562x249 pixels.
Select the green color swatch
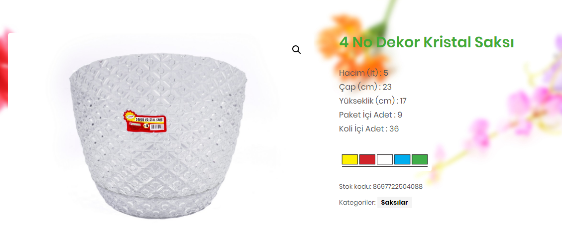[x=420, y=159]
